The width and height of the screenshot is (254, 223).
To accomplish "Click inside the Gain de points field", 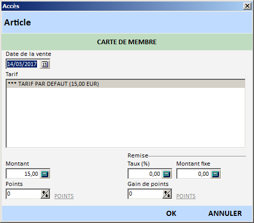I will [145, 194].
